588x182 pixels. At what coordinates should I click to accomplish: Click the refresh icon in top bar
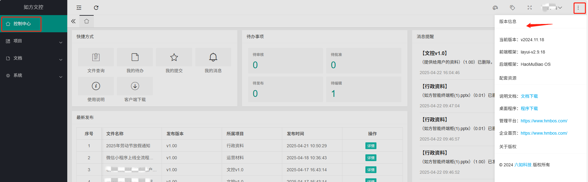click(x=96, y=8)
